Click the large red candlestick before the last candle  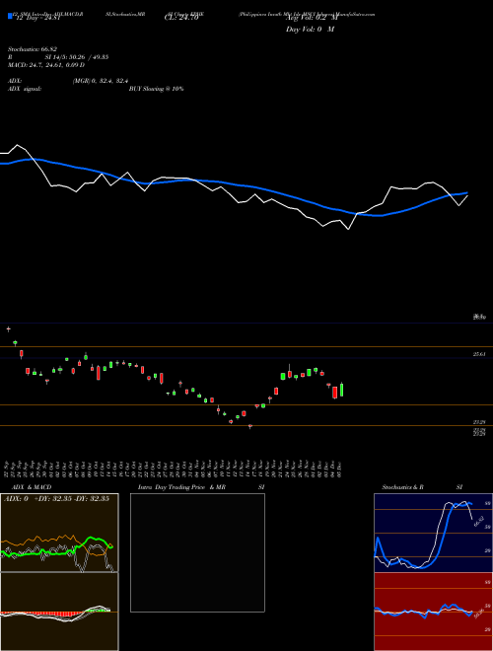click(x=335, y=393)
